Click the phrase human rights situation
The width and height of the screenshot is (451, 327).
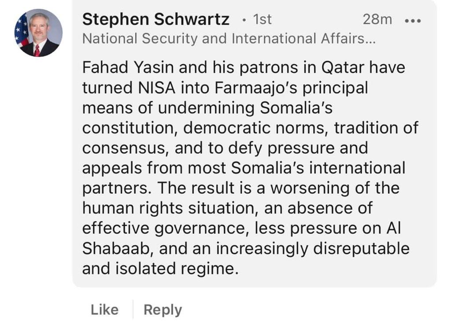coord(170,208)
